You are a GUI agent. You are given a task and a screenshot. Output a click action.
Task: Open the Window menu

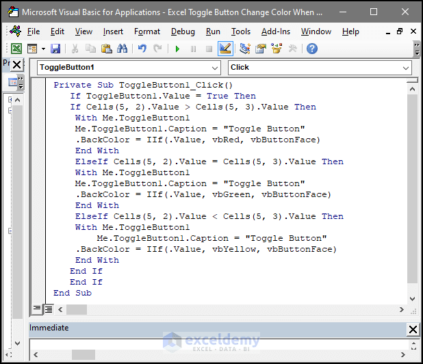[316, 31]
